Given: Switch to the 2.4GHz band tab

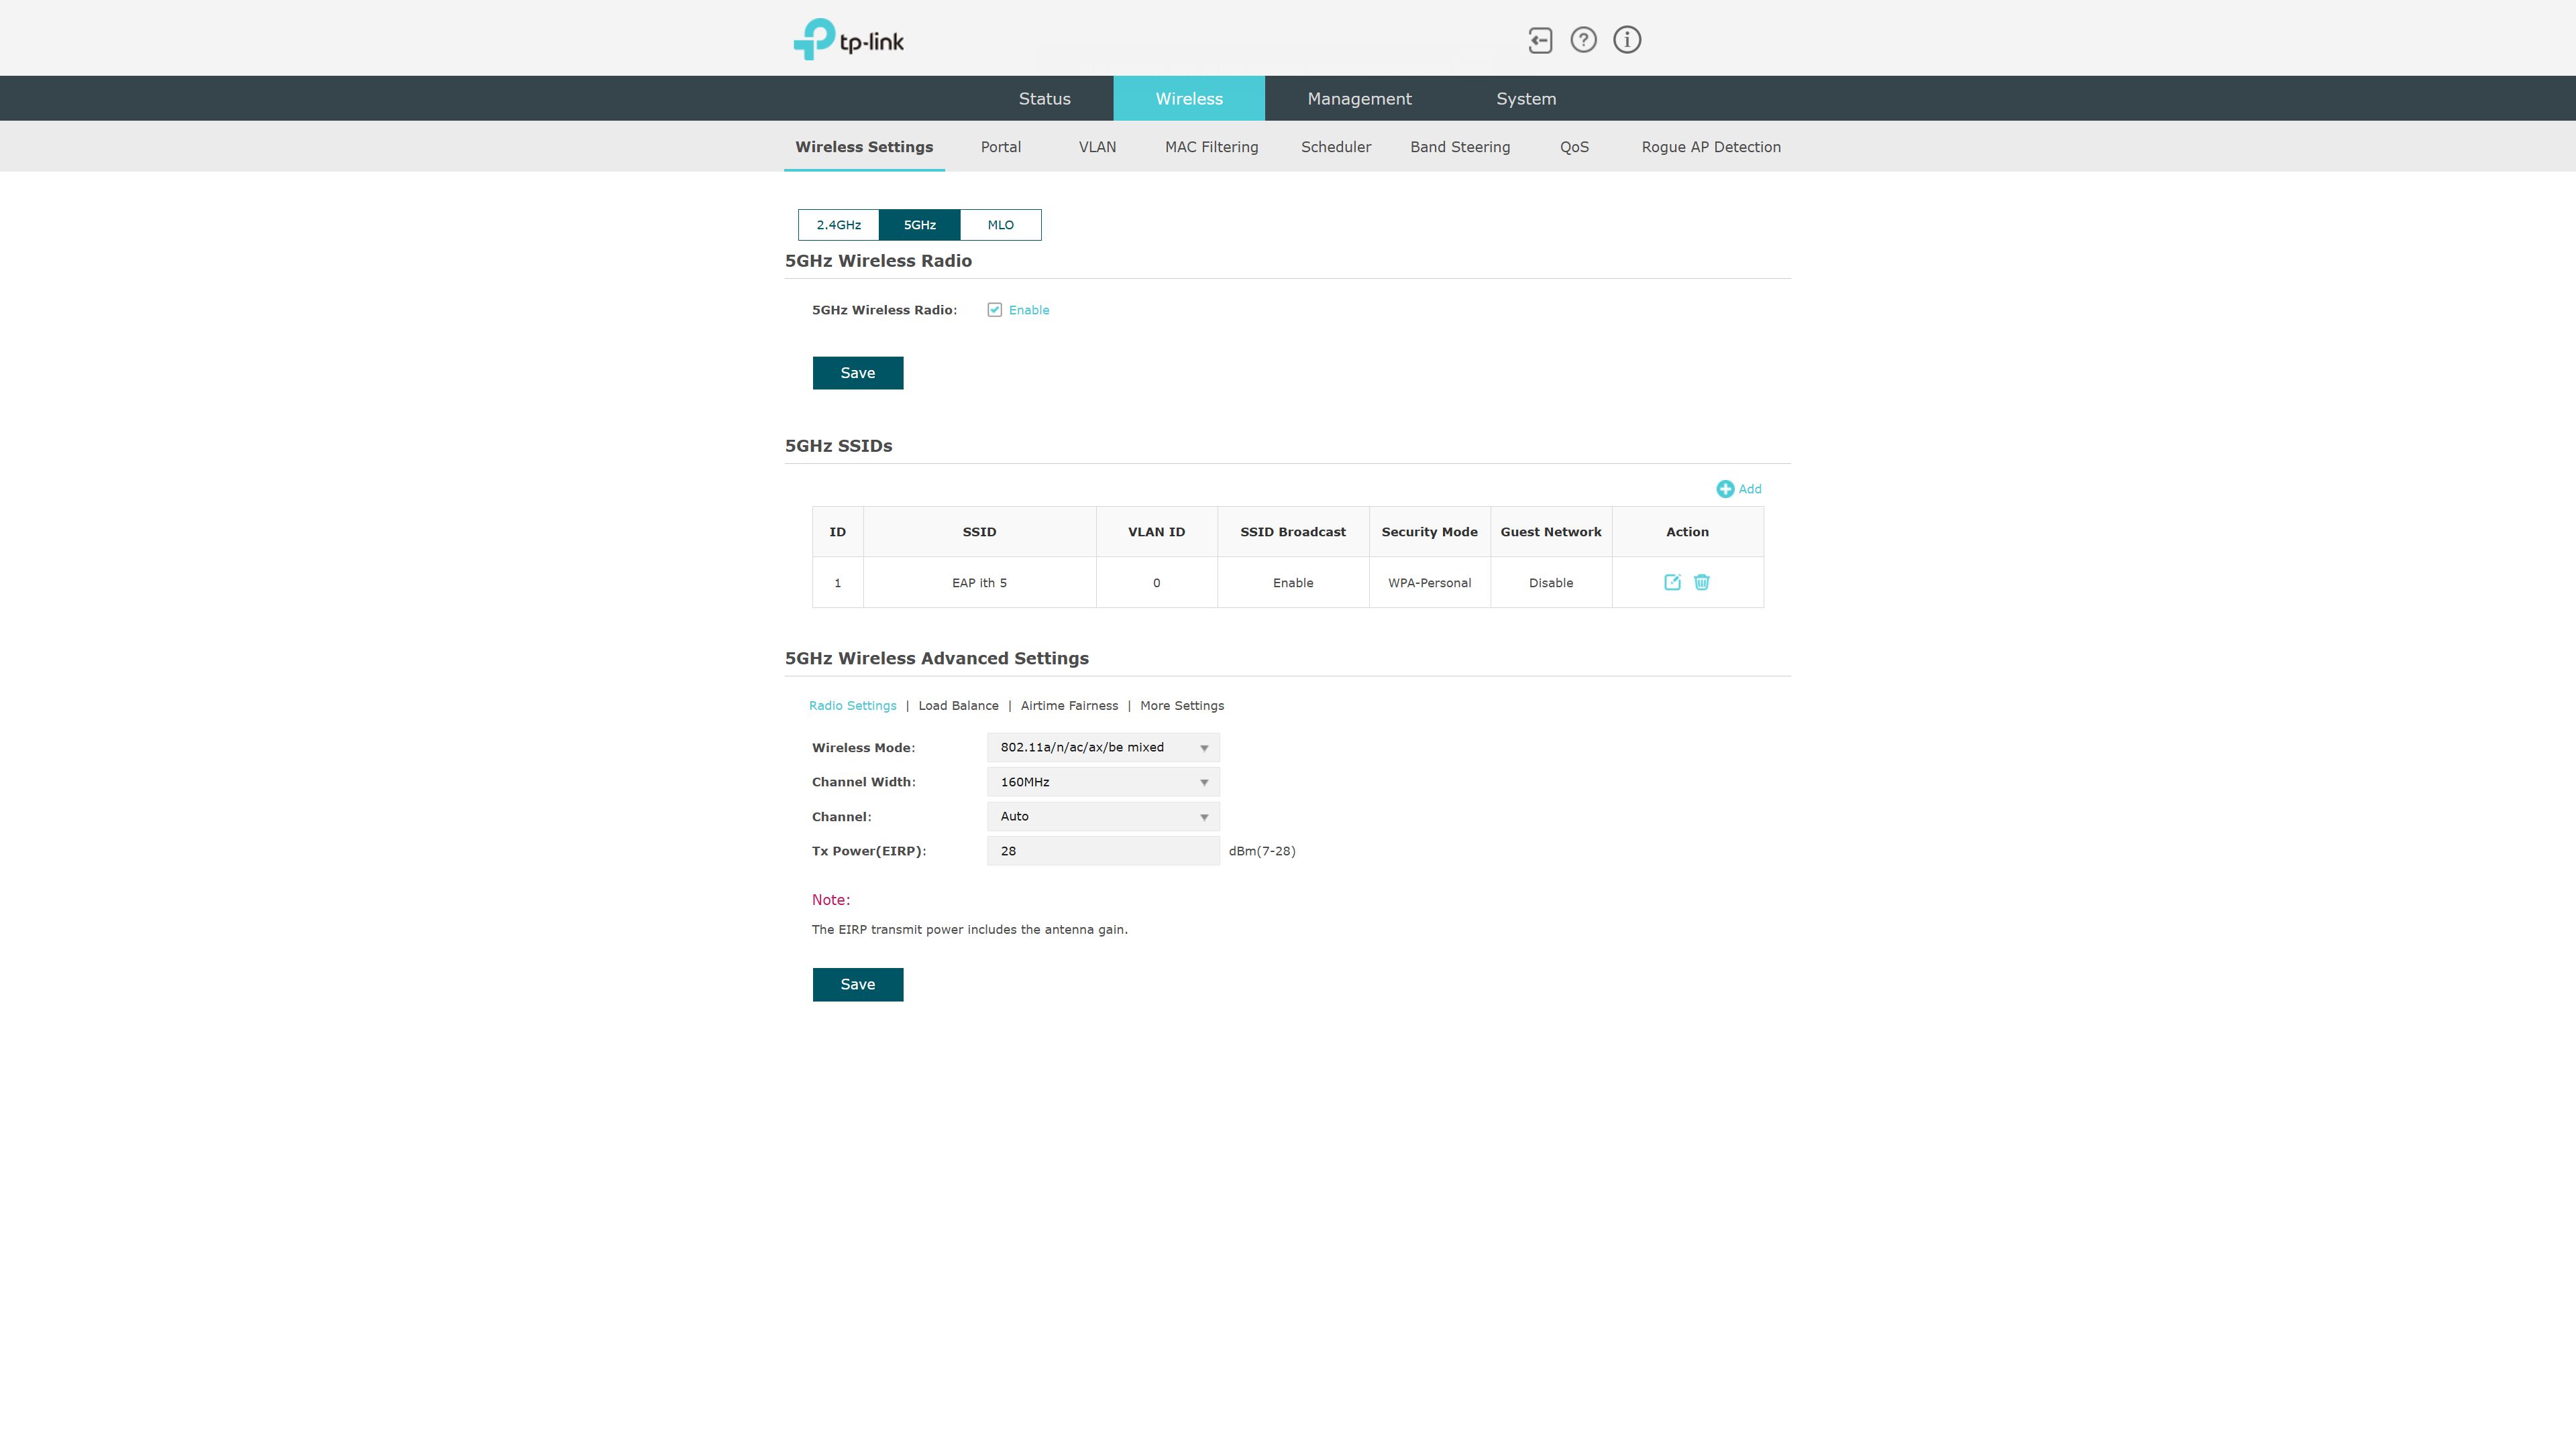Looking at the screenshot, I should (x=838, y=225).
